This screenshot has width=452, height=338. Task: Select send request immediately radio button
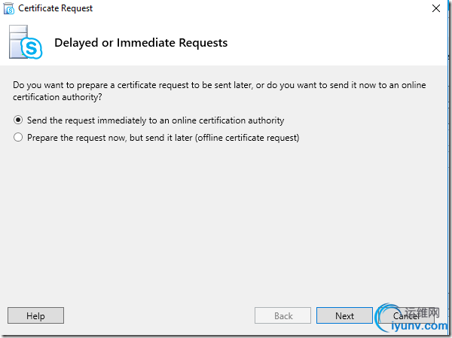pyautogui.click(x=18, y=120)
